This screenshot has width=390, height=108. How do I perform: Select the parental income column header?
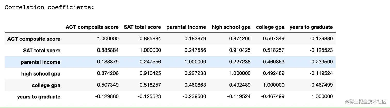click(186, 27)
